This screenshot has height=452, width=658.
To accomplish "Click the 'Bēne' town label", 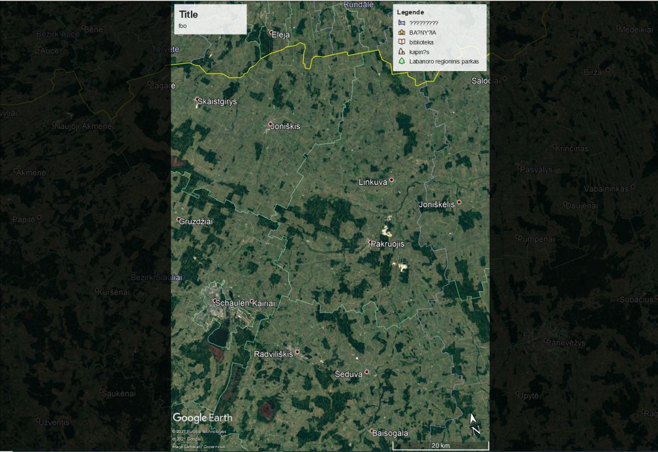I will pyautogui.click(x=94, y=28).
